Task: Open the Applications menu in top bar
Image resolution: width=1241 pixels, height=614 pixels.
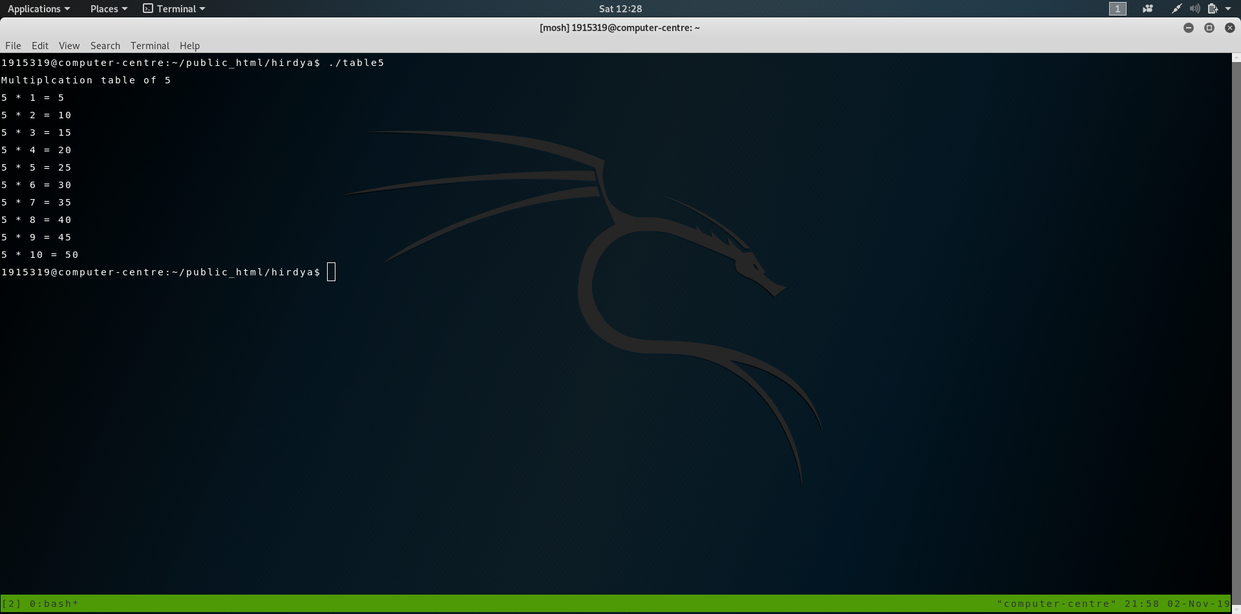Action: [38, 8]
